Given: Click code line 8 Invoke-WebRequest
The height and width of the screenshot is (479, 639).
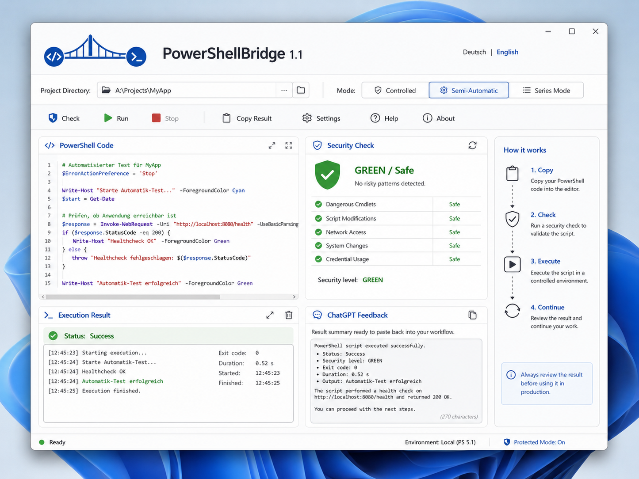Looking at the screenshot, I should (180, 224).
